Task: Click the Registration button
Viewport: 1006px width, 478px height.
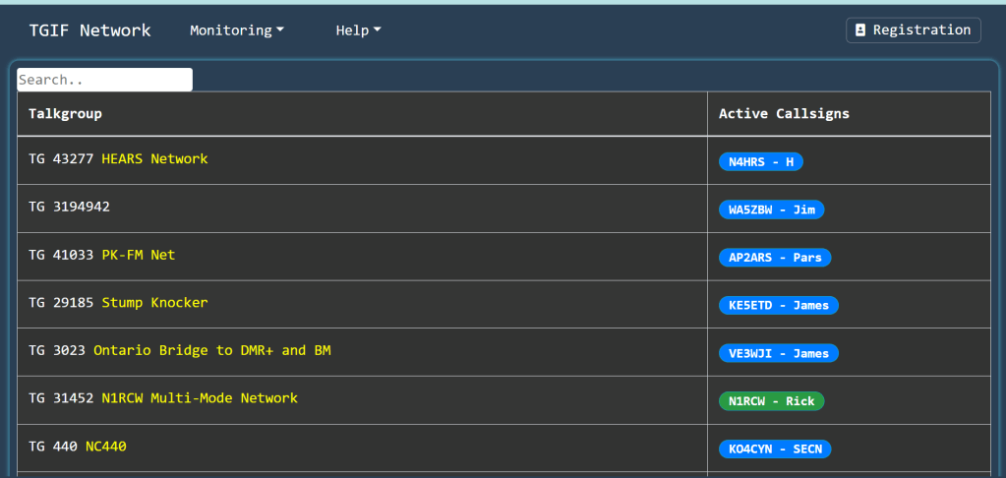Action: click(914, 30)
